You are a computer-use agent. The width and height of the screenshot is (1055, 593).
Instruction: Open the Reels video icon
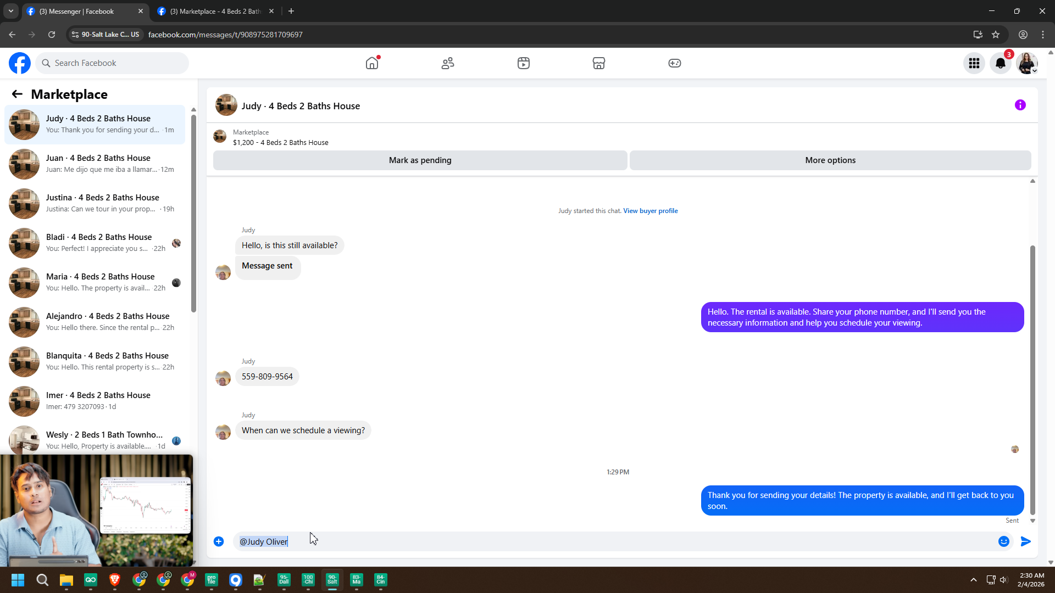(524, 63)
